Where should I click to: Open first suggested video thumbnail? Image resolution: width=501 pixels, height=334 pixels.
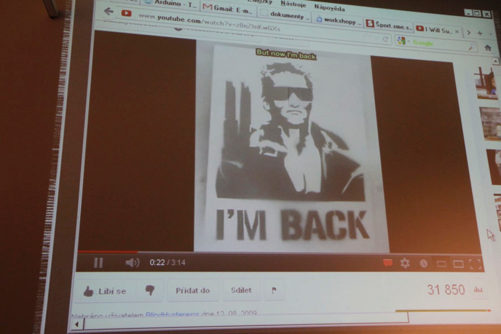click(x=487, y=83)
